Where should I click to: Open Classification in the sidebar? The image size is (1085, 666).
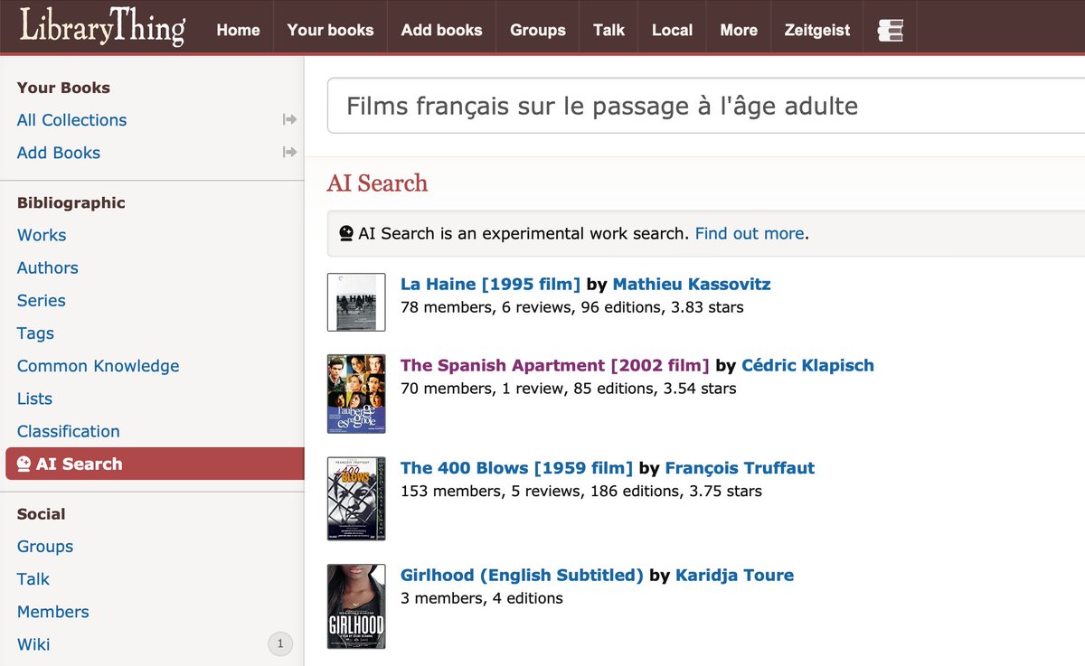69,431
